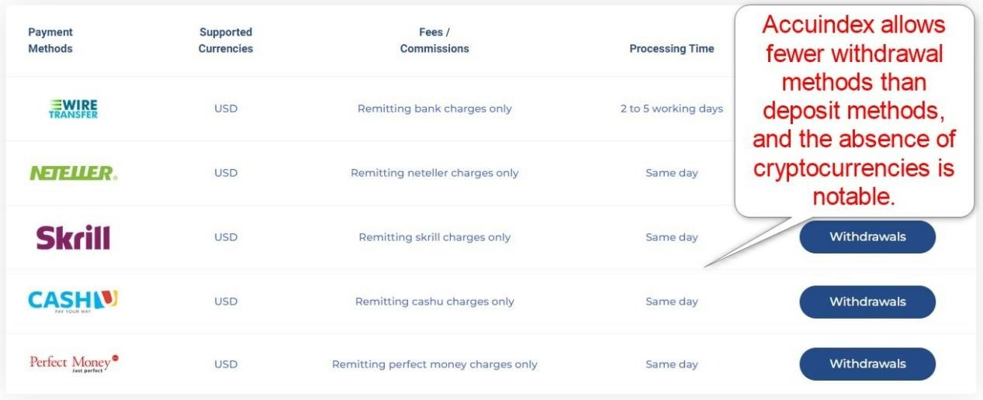Click "2 to 5 working days" cell
This screenshot has width=983, height=400.
click(671, 109)
